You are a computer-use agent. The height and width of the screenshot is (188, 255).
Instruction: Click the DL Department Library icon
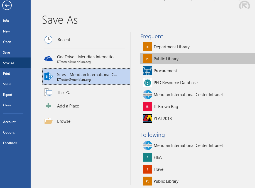[148, 47]
